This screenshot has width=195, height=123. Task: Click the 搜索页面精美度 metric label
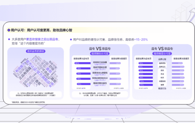point(100,67)
